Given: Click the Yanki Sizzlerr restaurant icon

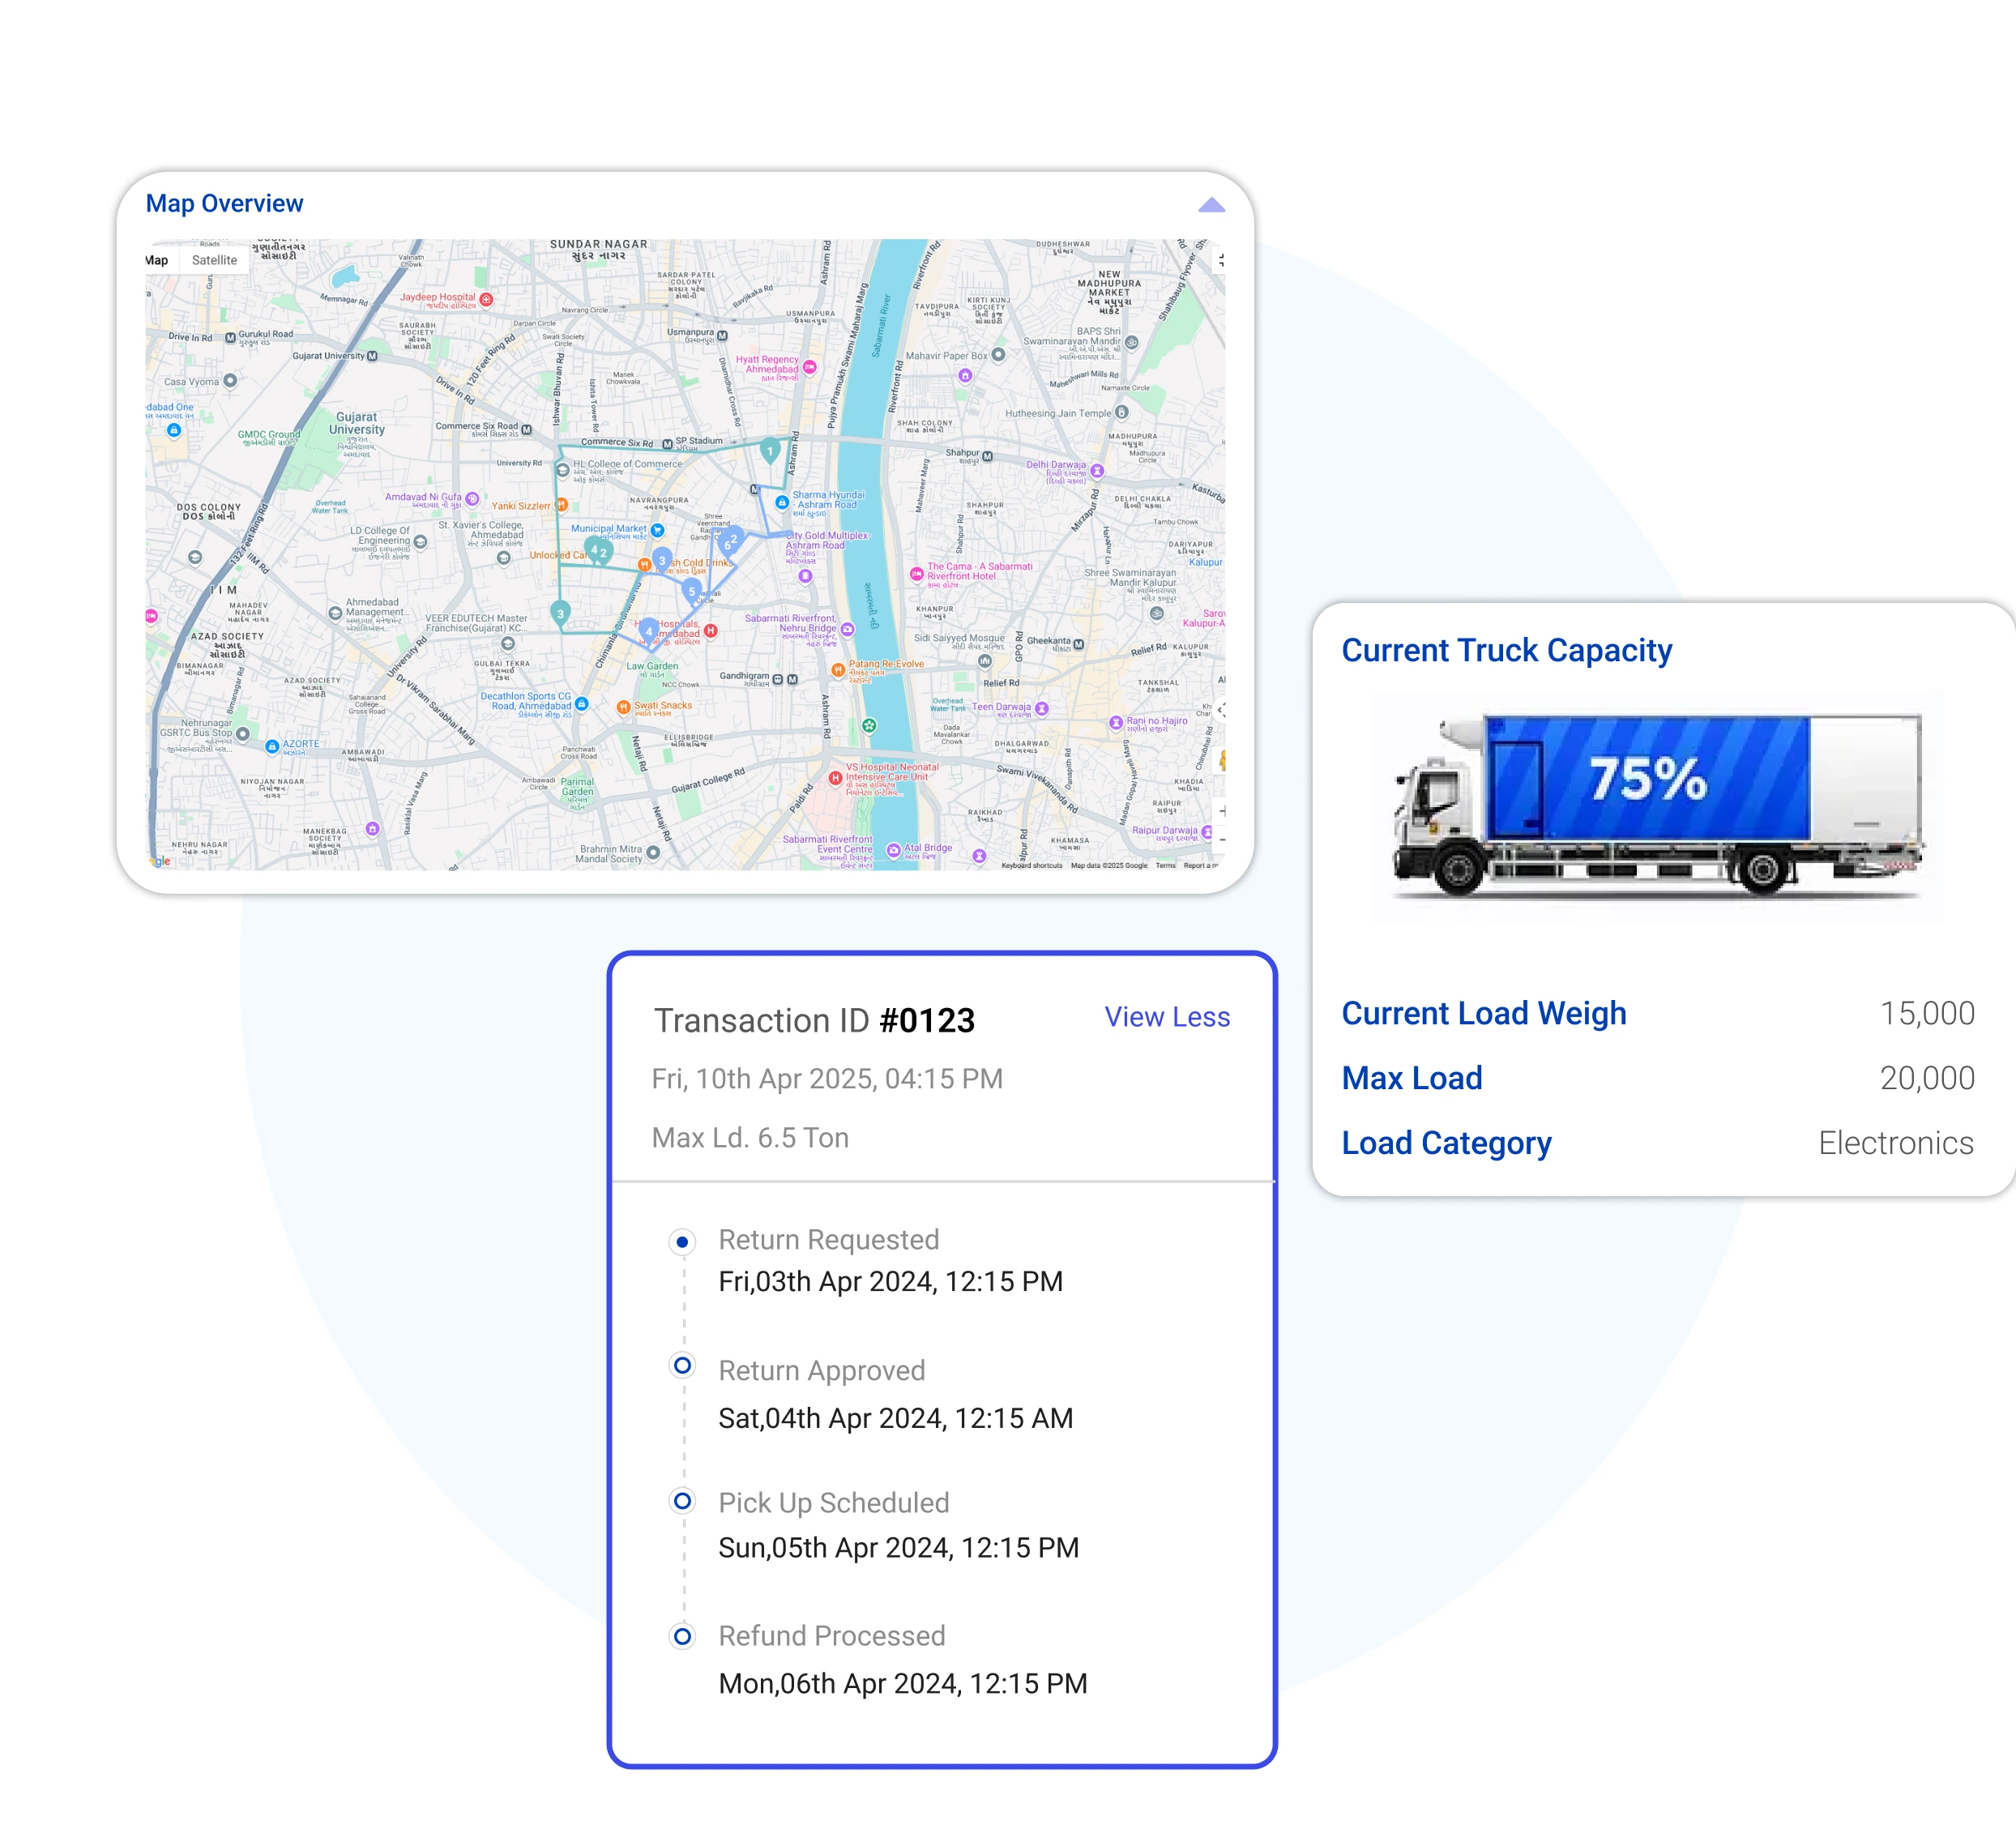Looking at the screenshot, I should [x=560, y=505].
